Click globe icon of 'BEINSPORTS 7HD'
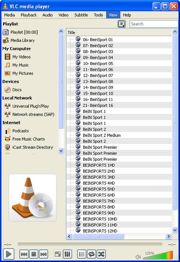Viewport: 180px width, 262px height. click(x=78, y=200)
